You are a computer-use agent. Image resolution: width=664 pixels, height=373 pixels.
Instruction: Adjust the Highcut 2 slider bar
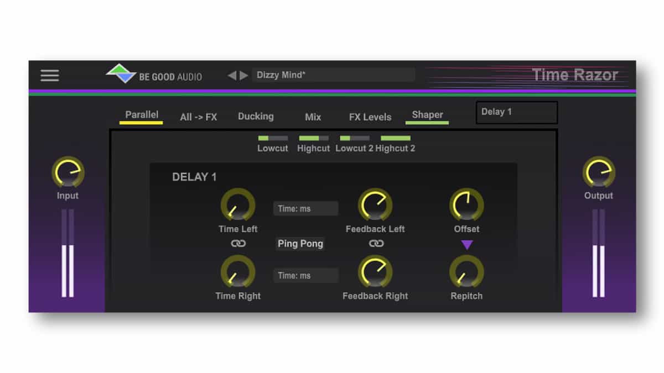396,138
